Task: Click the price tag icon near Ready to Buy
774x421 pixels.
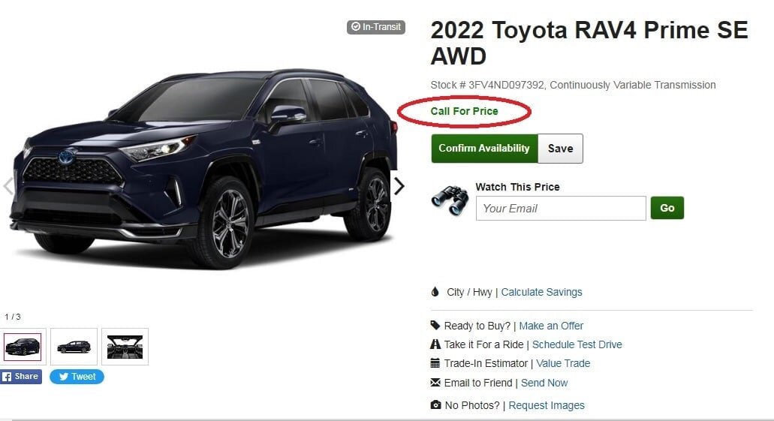Action: (x=435, y=325)
